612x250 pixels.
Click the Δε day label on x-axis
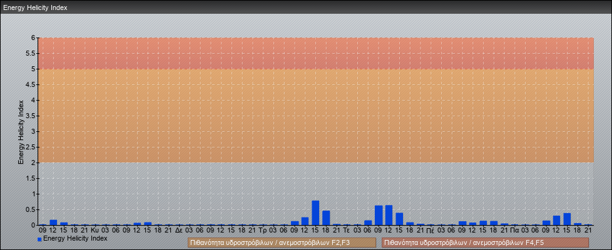179,231
